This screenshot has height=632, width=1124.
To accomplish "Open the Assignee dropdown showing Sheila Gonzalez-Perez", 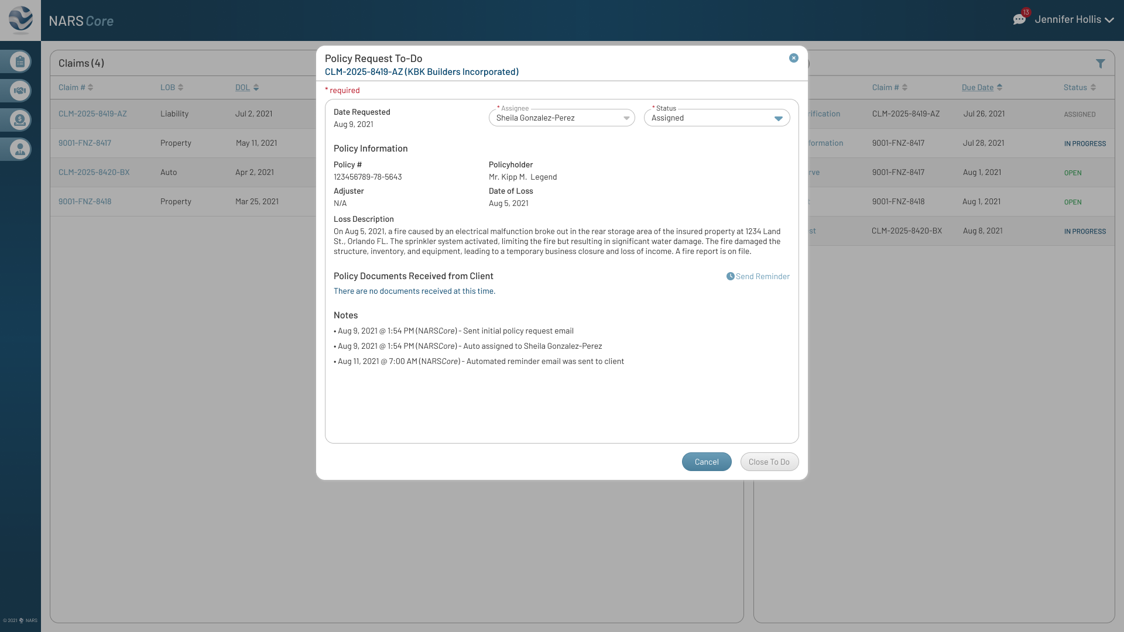I will (561, 118).
